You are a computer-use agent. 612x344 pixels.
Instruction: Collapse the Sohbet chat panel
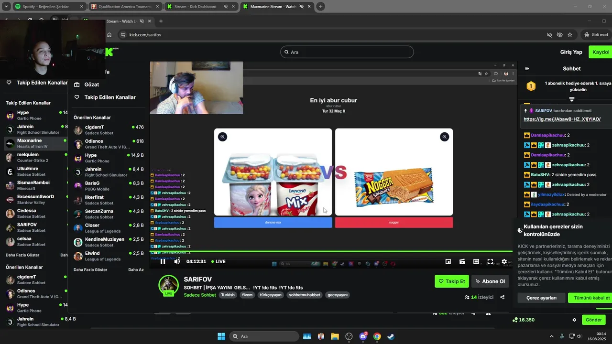click(527, 68)
